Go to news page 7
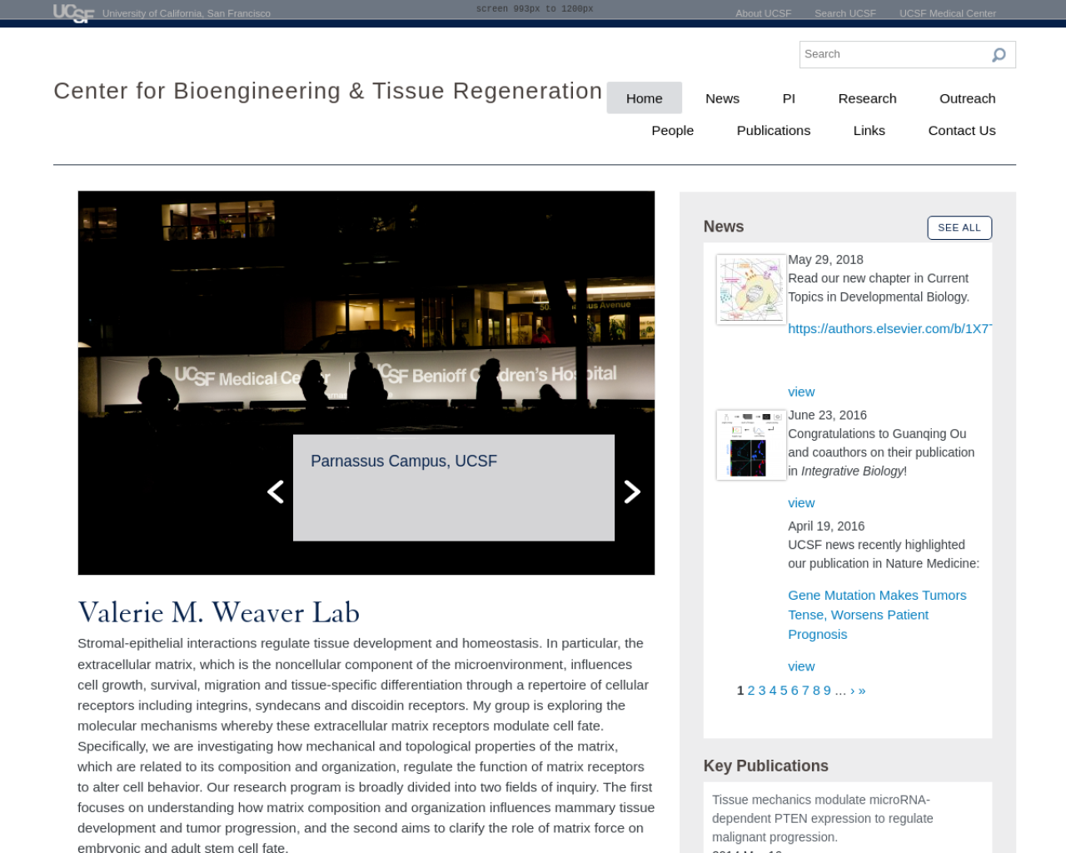This screenshot has width=1066, height=853. point(805,691)
